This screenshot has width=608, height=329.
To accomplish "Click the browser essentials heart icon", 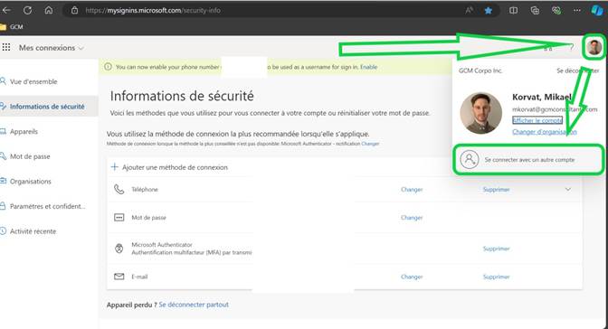I will coord(556,11).
